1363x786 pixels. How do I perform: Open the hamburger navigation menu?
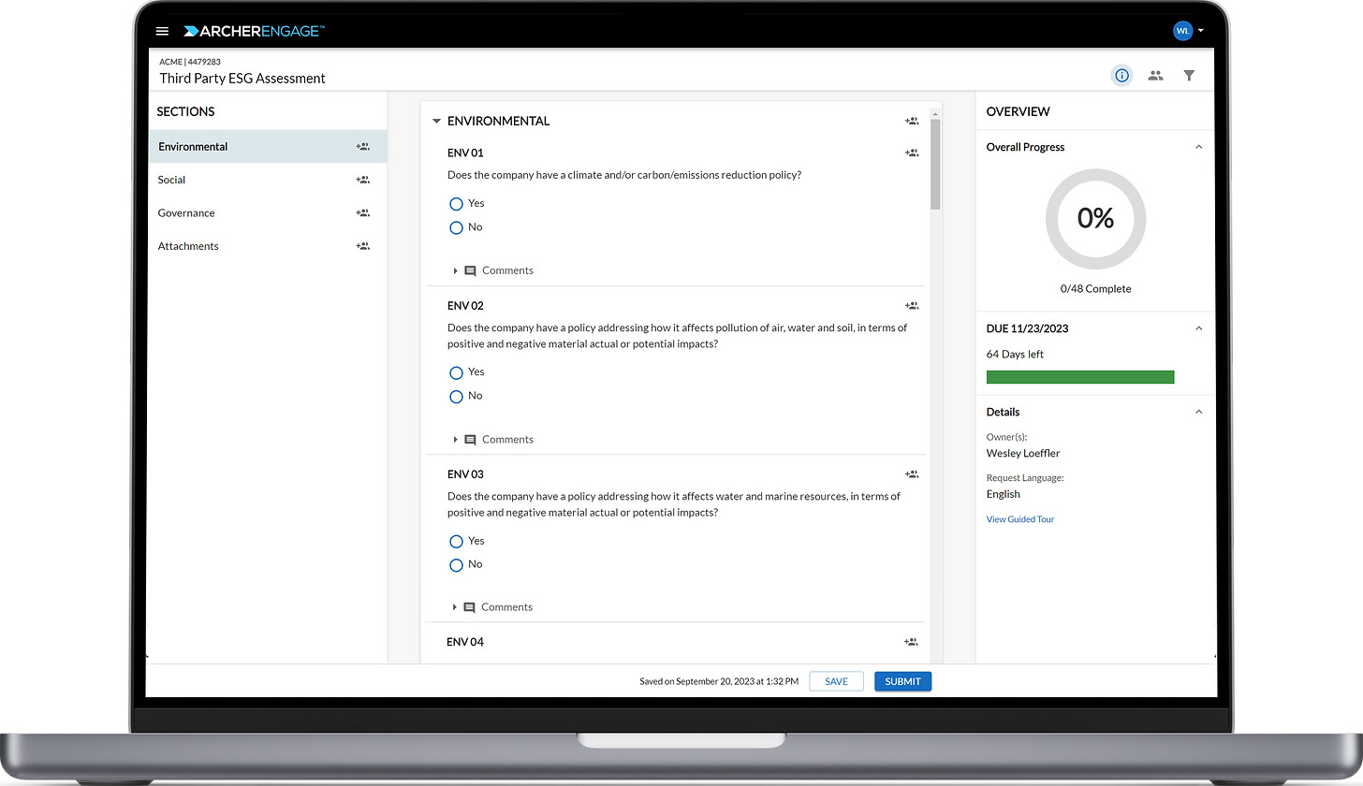[x=162, y=31]
